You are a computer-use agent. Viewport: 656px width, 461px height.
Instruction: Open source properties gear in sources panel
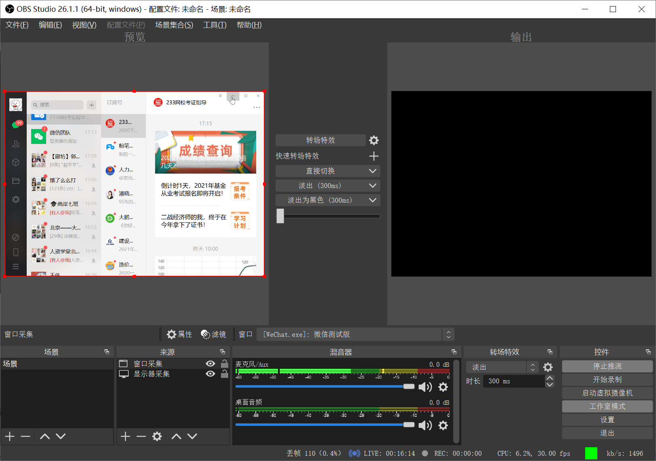157,436
